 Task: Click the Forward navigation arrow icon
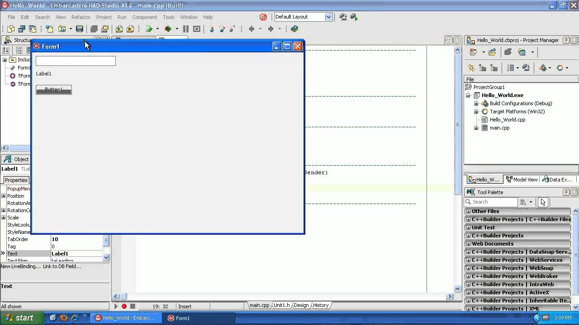(x=271, y=29)
